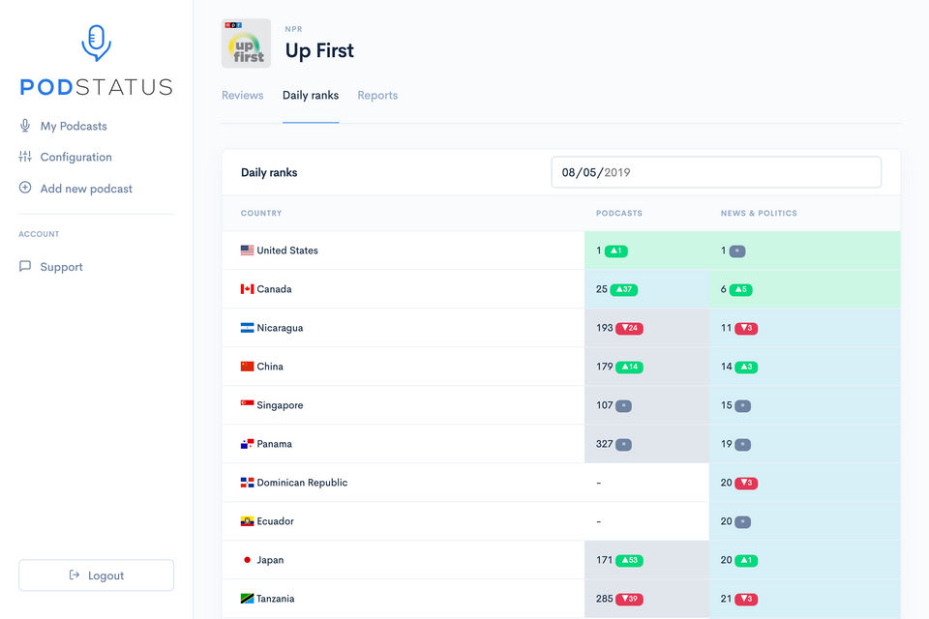Click the My Podcasts microphone icon
The image size is (929, 619).
tap(25, 126)
